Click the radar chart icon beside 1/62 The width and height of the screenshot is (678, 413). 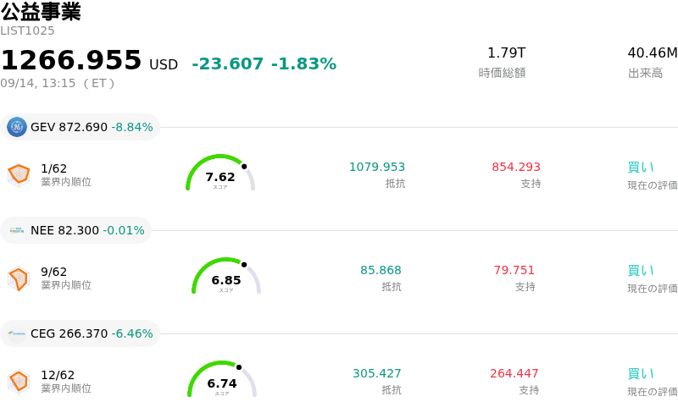point(19,175)
